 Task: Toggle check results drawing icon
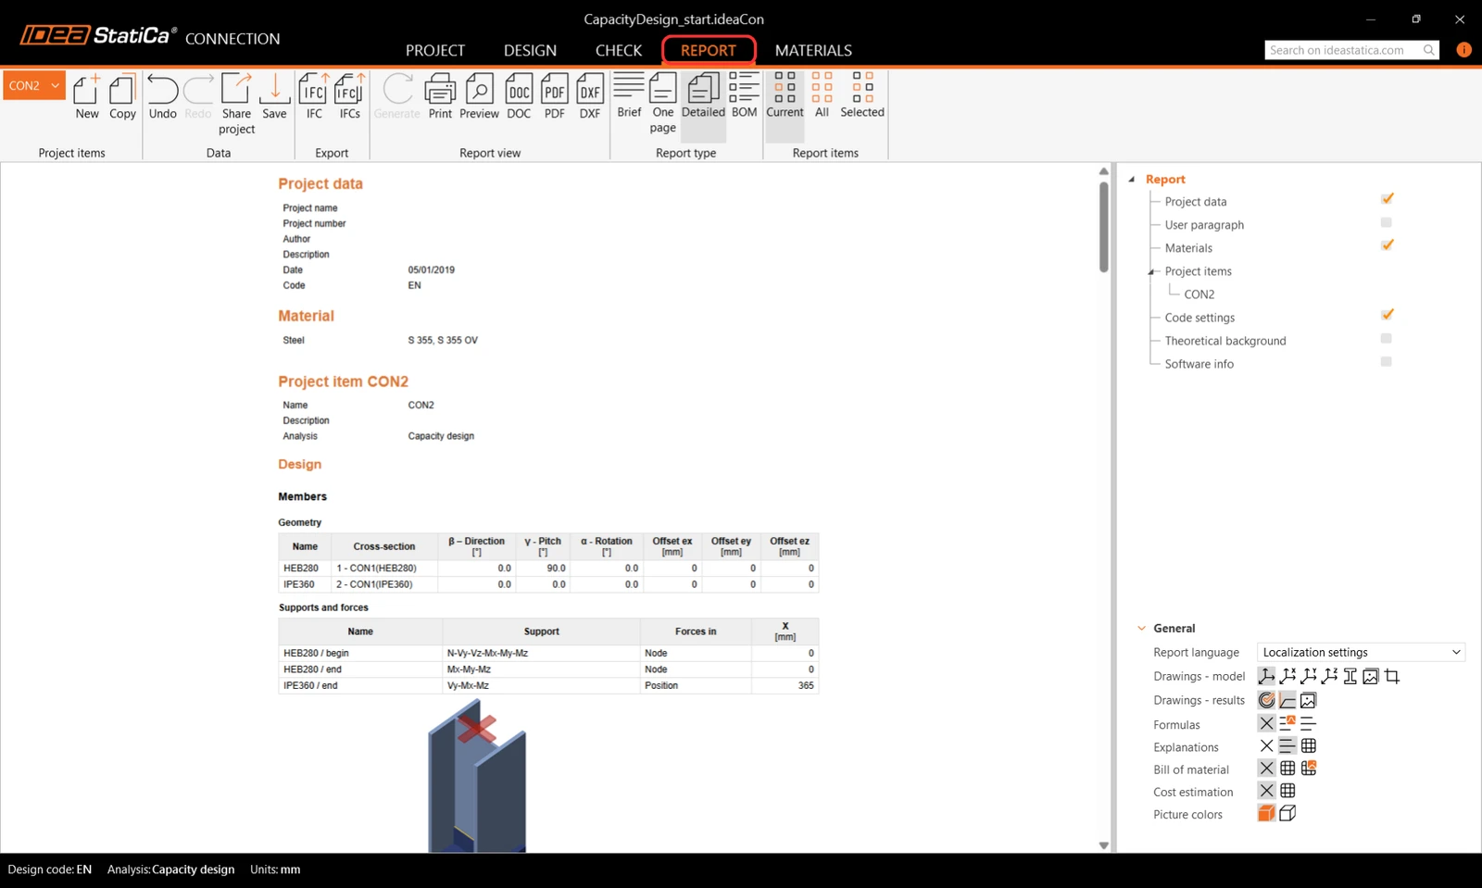pos(1266,700)
